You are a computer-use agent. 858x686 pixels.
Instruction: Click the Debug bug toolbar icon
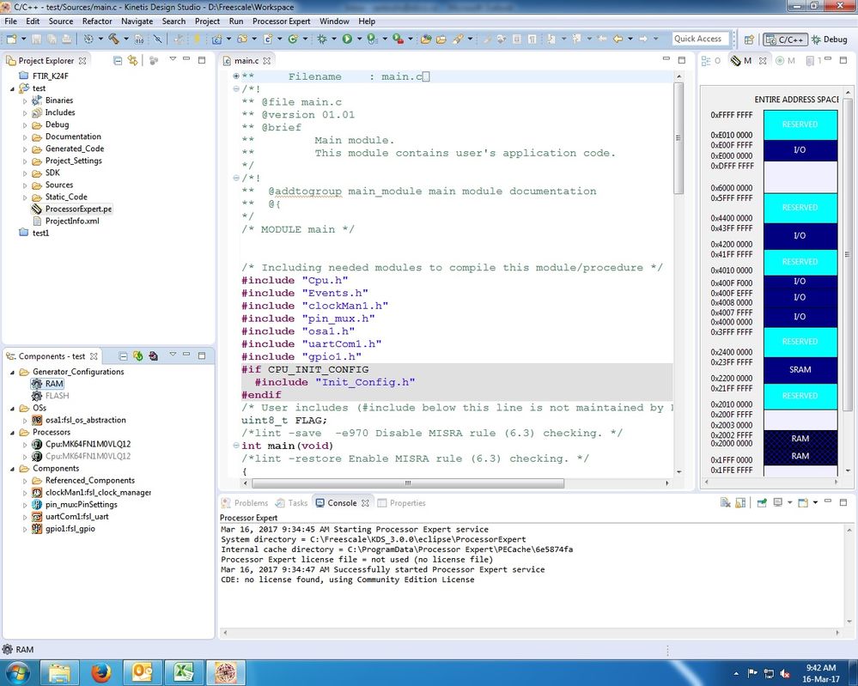322,39
